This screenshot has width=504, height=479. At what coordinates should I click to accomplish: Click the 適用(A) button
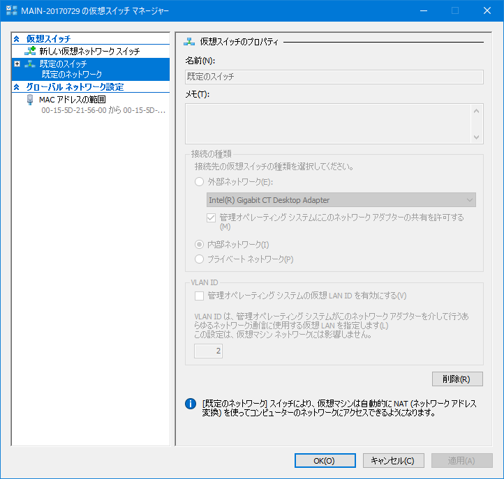[462, 461]
